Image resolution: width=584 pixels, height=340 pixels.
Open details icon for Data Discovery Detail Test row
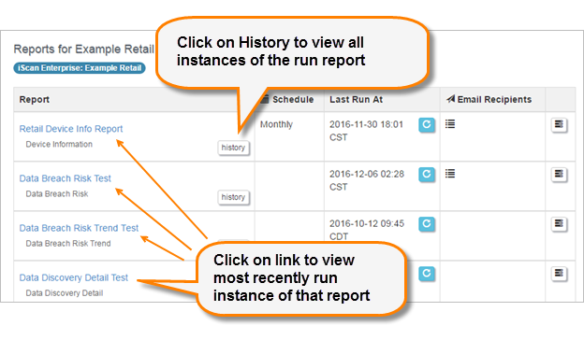click(559, 274)
